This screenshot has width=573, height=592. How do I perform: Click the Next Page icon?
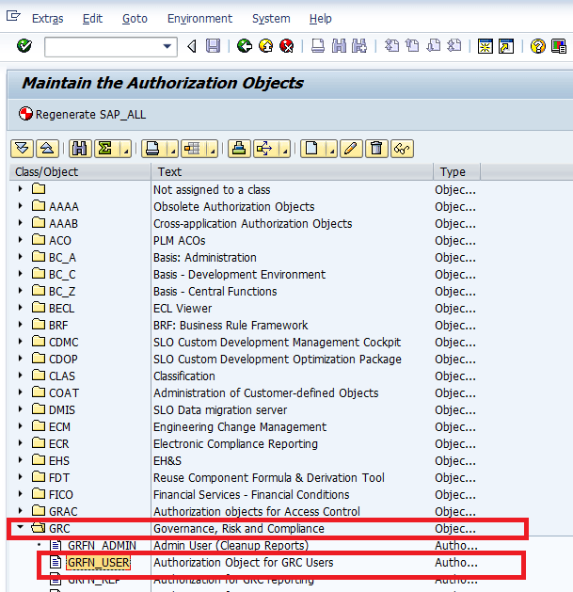click(434, 46)
